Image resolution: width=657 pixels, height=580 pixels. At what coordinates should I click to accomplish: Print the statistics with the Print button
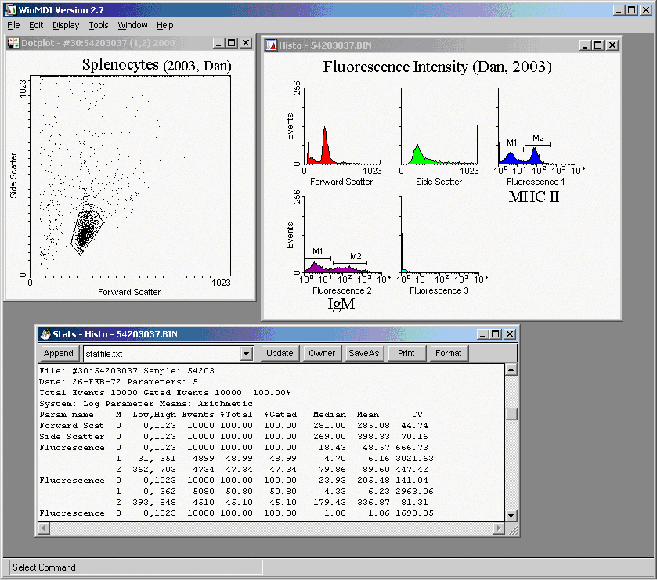(406, 353)
